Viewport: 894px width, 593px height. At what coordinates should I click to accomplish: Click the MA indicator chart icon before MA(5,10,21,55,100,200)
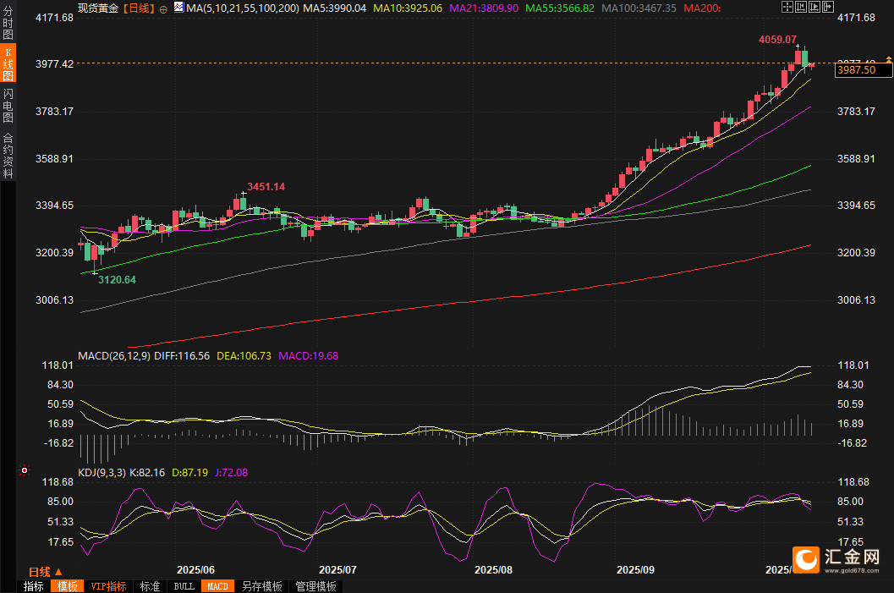[x=178, y=8]
